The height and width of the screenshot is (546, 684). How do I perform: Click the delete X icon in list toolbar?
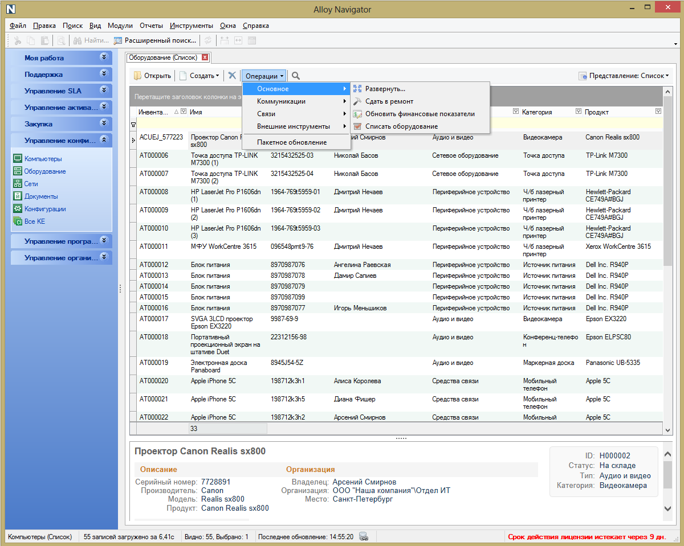[232, 76]
